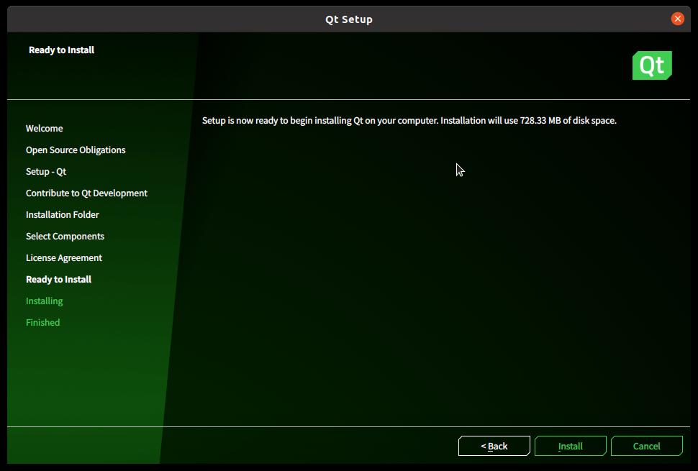698x471 pixels.
Task: Select the Setup - Qt step
Action: click(x=46, y=172)
